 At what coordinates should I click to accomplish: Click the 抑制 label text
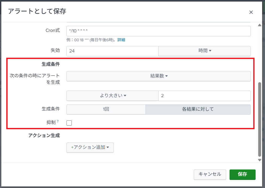point(51,122)
